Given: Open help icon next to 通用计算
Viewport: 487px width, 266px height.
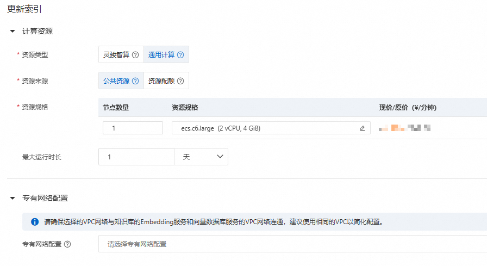Looking at the screenshot, I should [x=180, y=55].
